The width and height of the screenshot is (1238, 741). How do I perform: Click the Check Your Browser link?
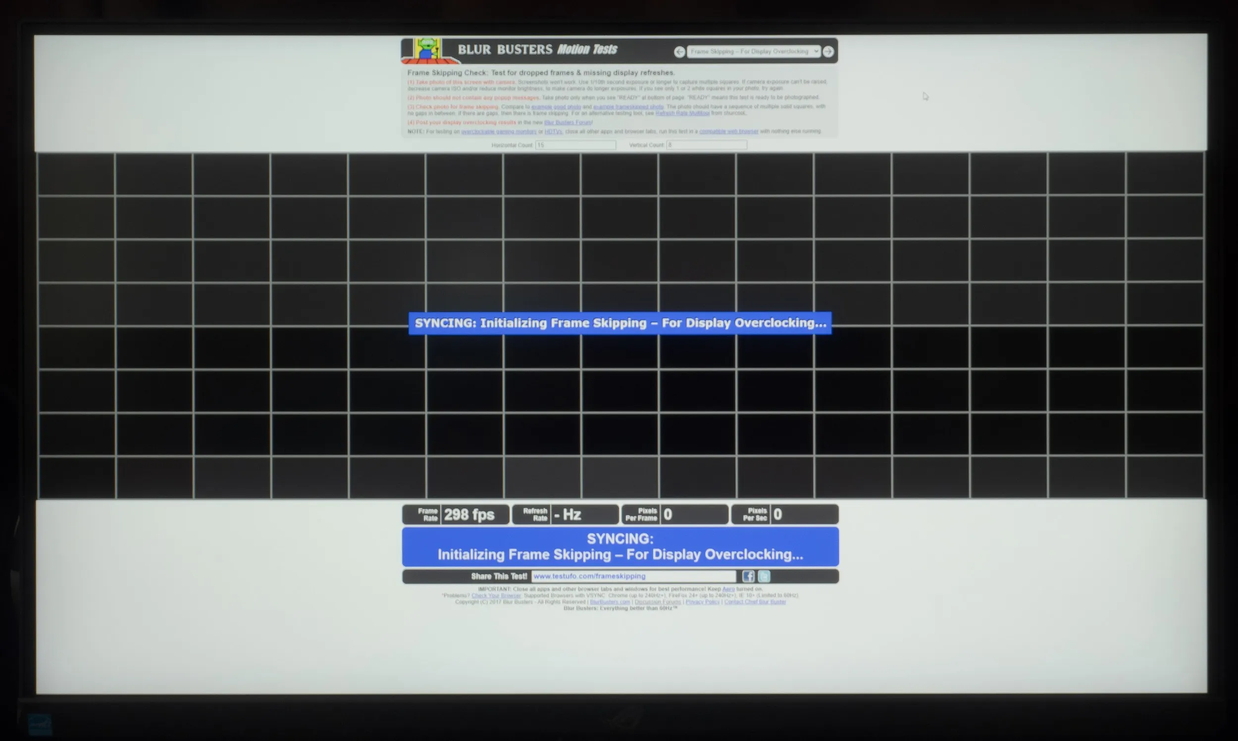496,595
